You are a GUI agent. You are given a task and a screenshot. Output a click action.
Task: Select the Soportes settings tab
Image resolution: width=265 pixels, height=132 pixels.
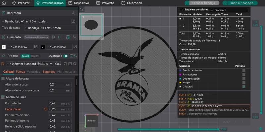coord(49,72)
